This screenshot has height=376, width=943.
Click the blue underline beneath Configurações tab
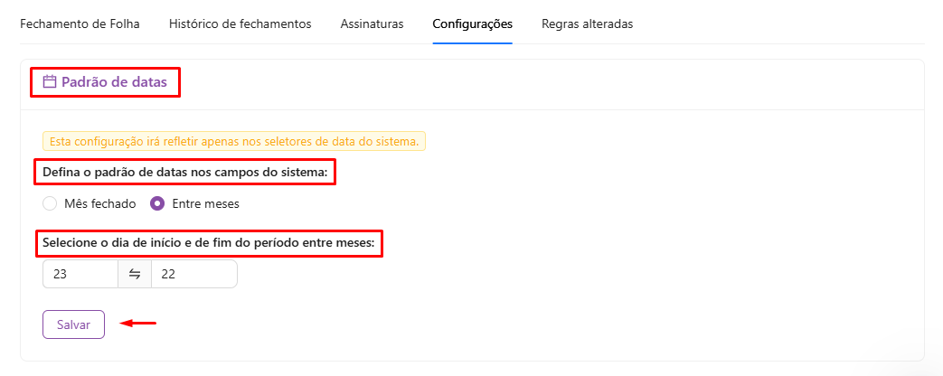coord(472,42)
